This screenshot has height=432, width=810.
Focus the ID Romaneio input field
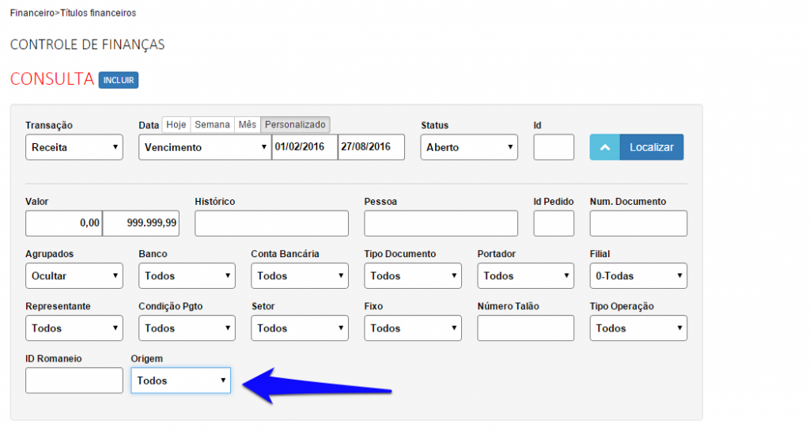click(x=74, y=381)
